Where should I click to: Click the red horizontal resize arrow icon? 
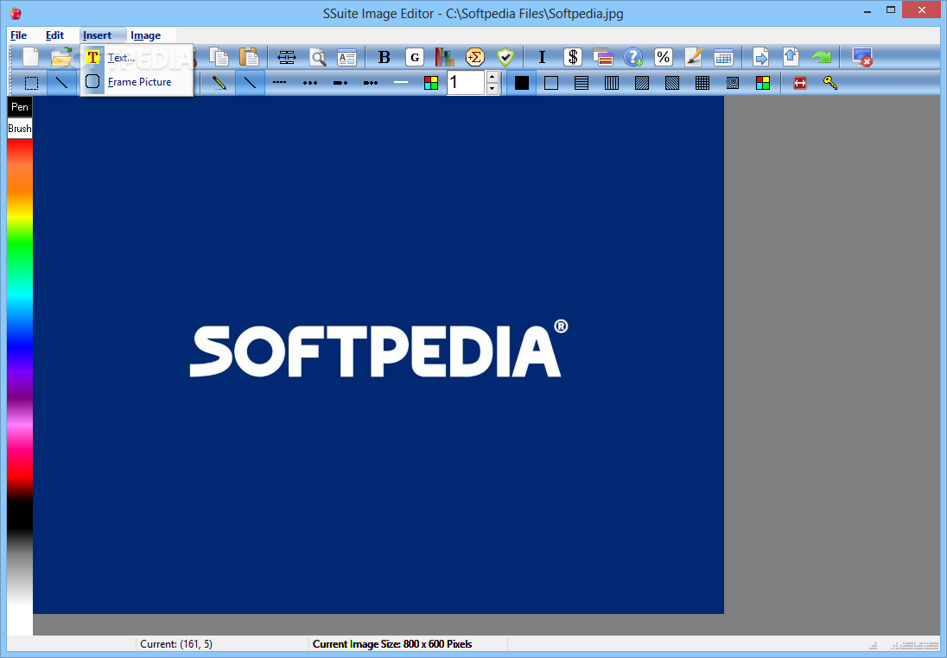pyautogui.click(x=800, y=83)
